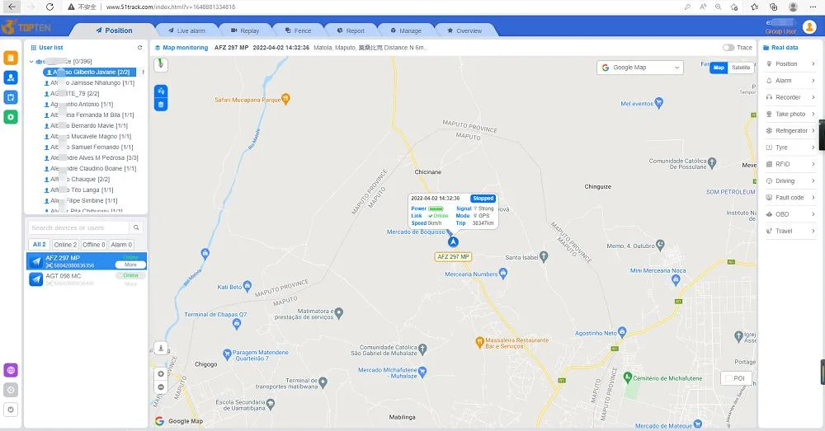825x431 pixels.
Task: Expand the Travel item
Action: 790,231
